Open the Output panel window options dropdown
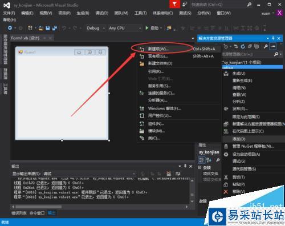The image size is (285, 226). 180,166
